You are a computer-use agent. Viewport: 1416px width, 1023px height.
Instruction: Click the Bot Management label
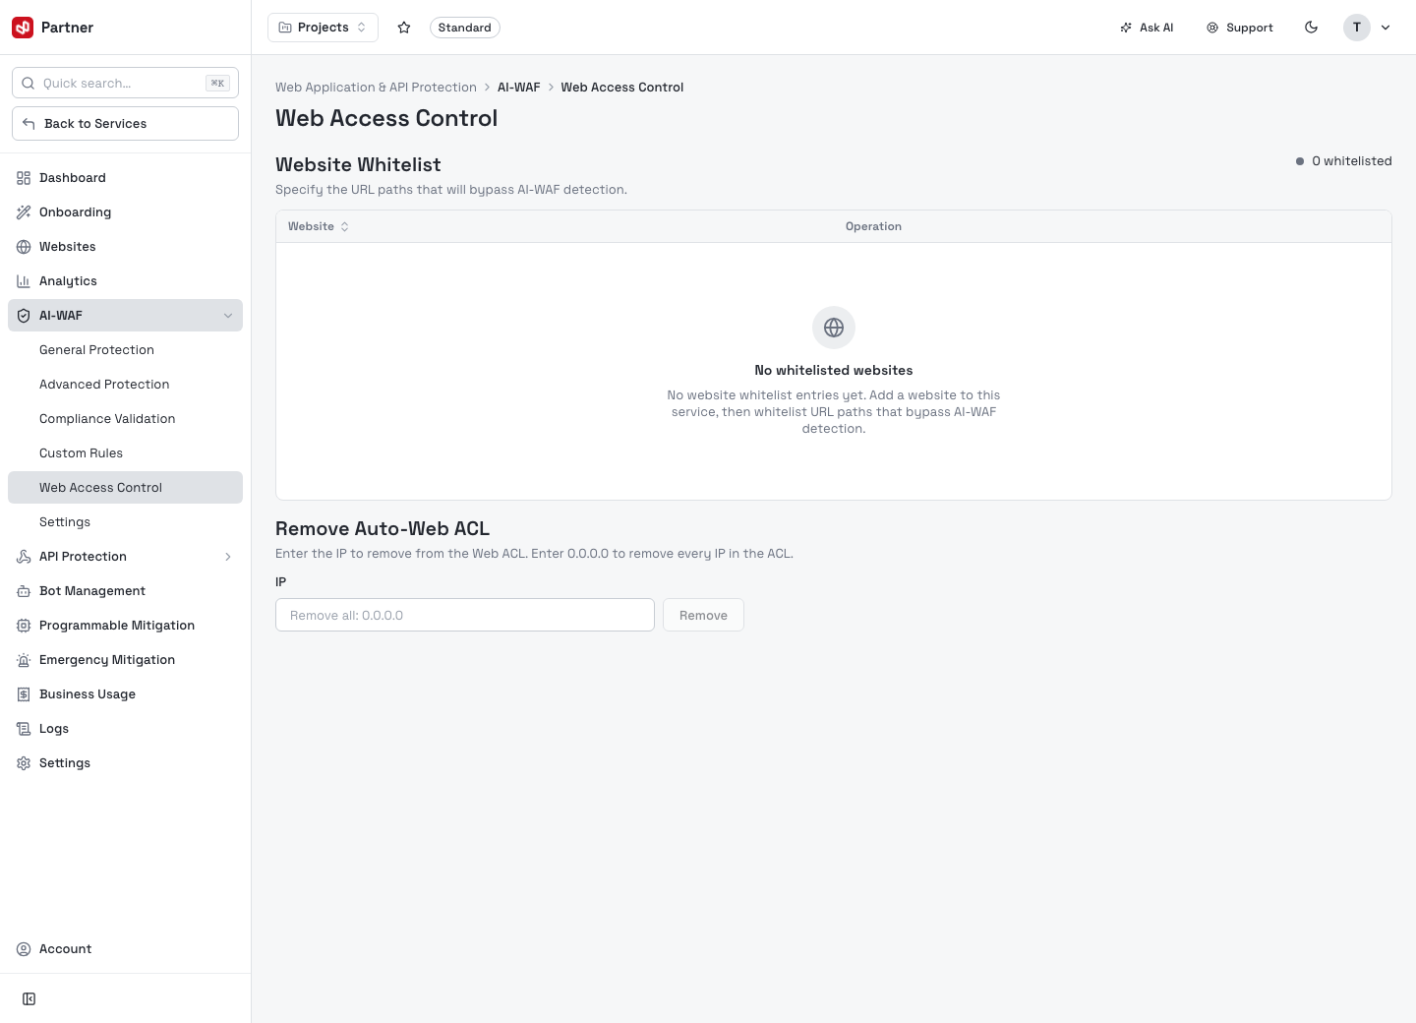[92, 591]
